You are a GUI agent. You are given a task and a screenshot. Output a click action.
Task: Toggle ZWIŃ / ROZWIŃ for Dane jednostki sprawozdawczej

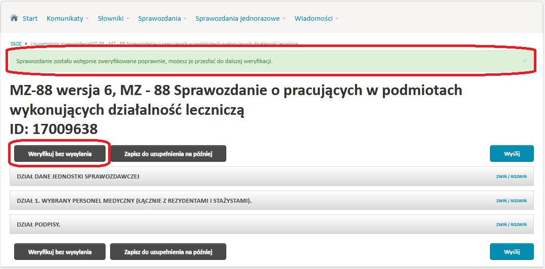pos(511,176)
